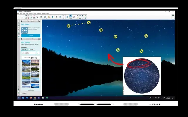Open the Image Web Search settings gear
188x117 pixels.
[x=40, y=39]
